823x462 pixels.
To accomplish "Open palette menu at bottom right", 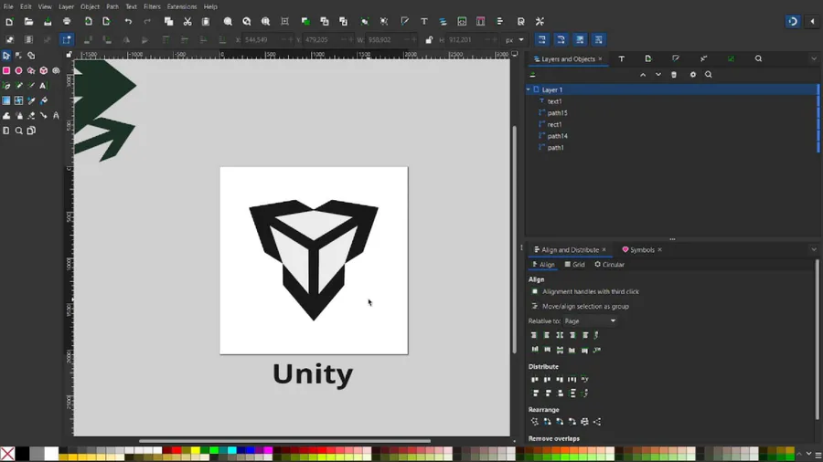I will (818, 454).
